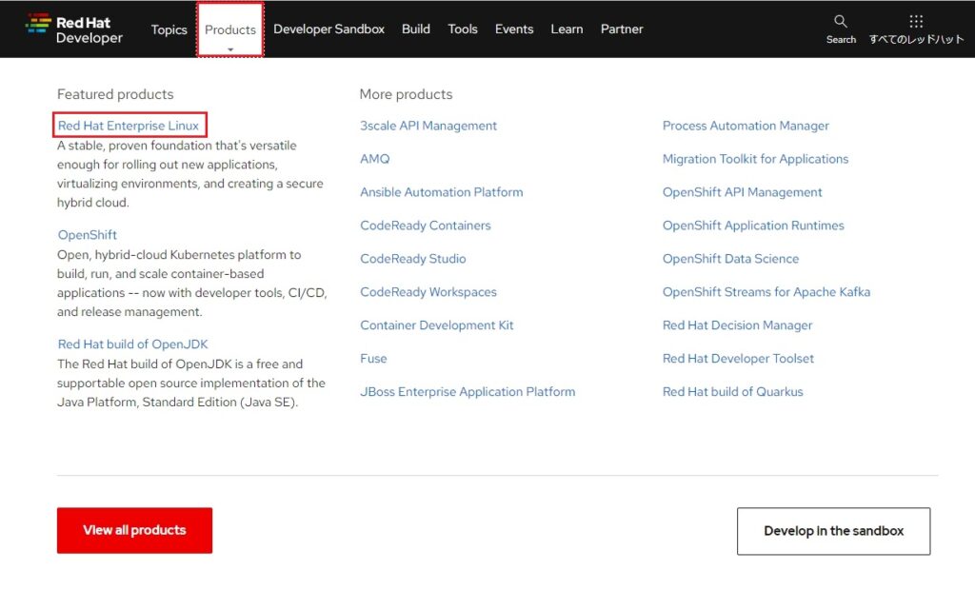Open CodeReady Studio link
The height and width of the screenshot is (590, 975).
413,259
